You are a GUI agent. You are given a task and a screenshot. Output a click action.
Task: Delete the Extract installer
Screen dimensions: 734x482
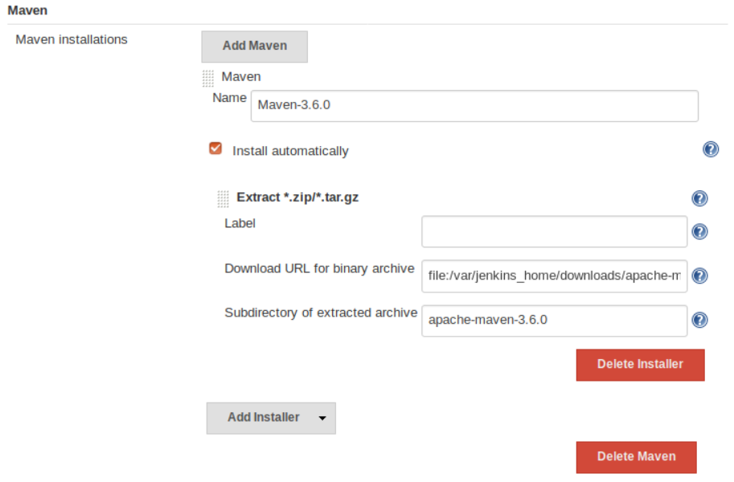point(639,365)
